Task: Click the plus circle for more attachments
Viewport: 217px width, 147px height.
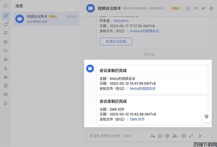Action: click(x=184, y=136)
